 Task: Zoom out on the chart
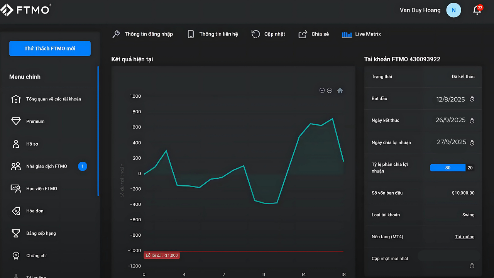click(330, 90)
